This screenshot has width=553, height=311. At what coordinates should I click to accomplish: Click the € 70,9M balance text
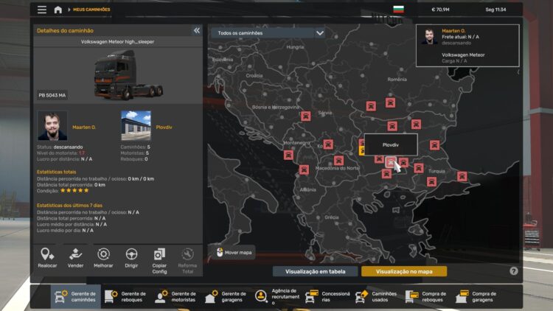coord(440,10)
